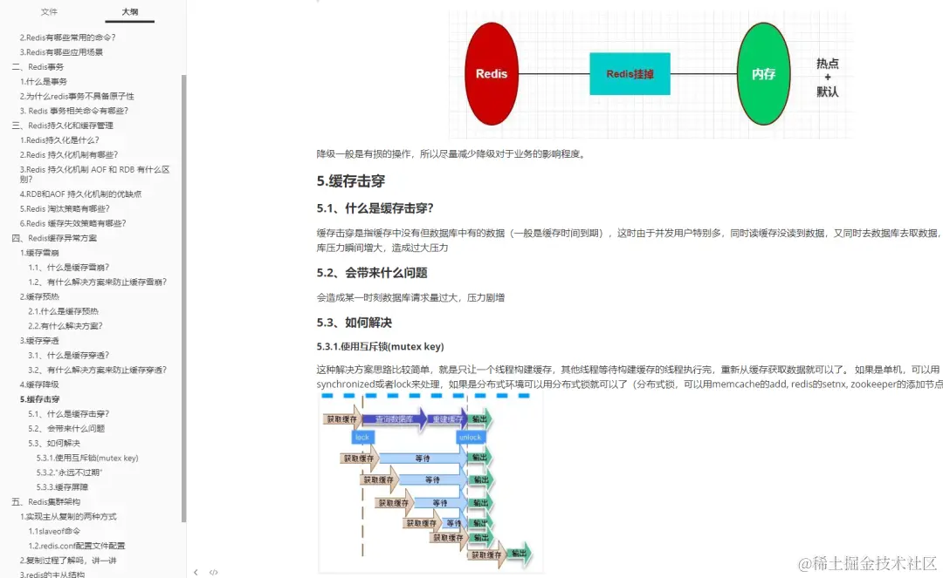Navigate to 三、Redis持久化和缓存管理 in outline

tap(62, 126)
